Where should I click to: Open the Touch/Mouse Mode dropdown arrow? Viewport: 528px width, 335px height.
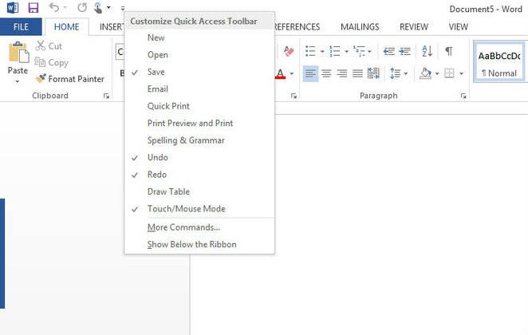(108, 7)
